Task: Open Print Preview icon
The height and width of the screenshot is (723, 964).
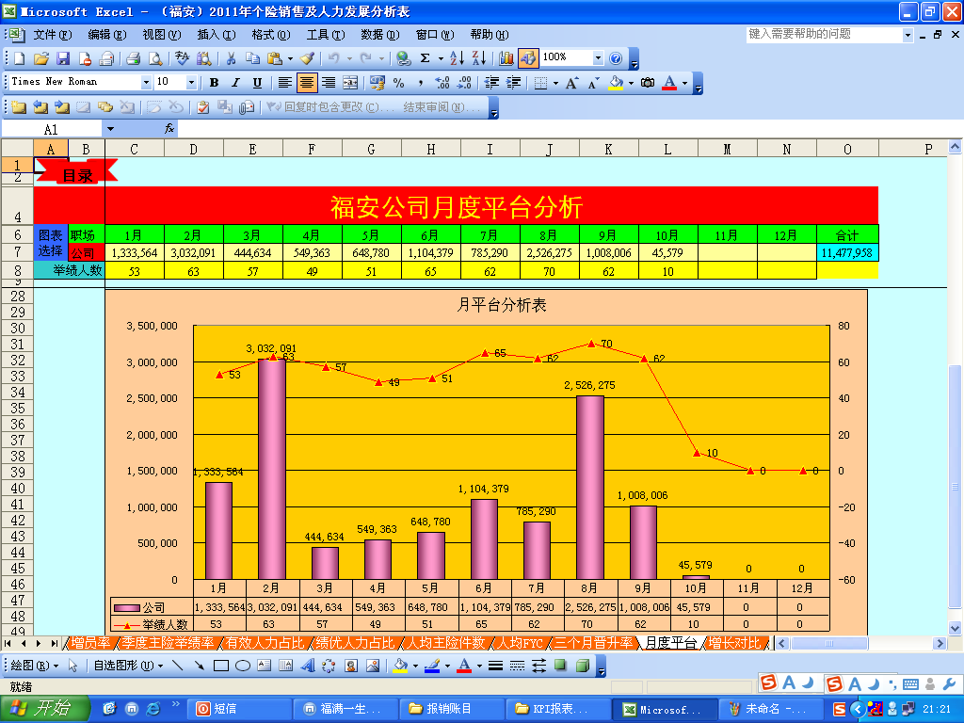Action: click(155, 58)
